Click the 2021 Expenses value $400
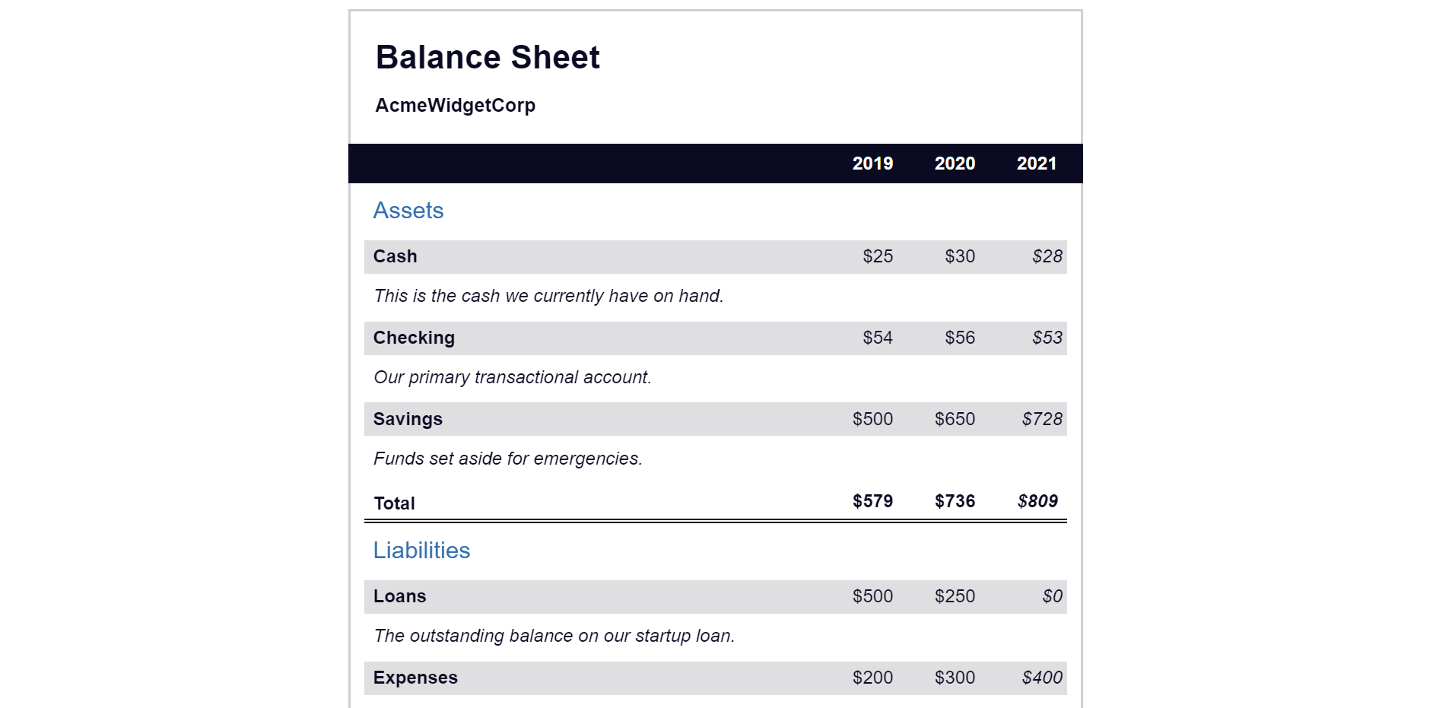The width and height of the screenshot is (1436, 708). point(1042,678)
